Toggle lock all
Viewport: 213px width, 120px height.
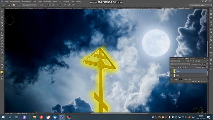pos(186,67)
